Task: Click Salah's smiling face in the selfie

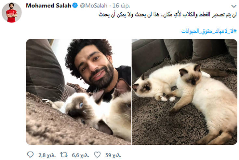Action: click(x=95, y=67)
